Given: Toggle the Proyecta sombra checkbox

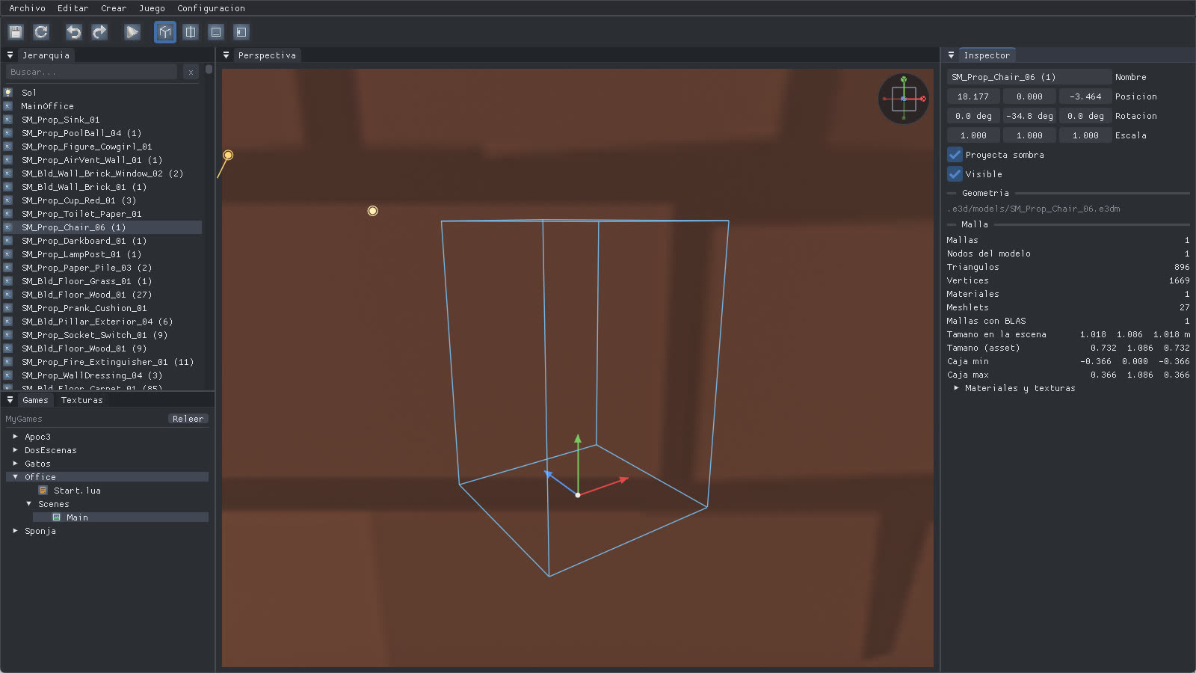Looking at the screenshot, I should (x=955, y=155).
